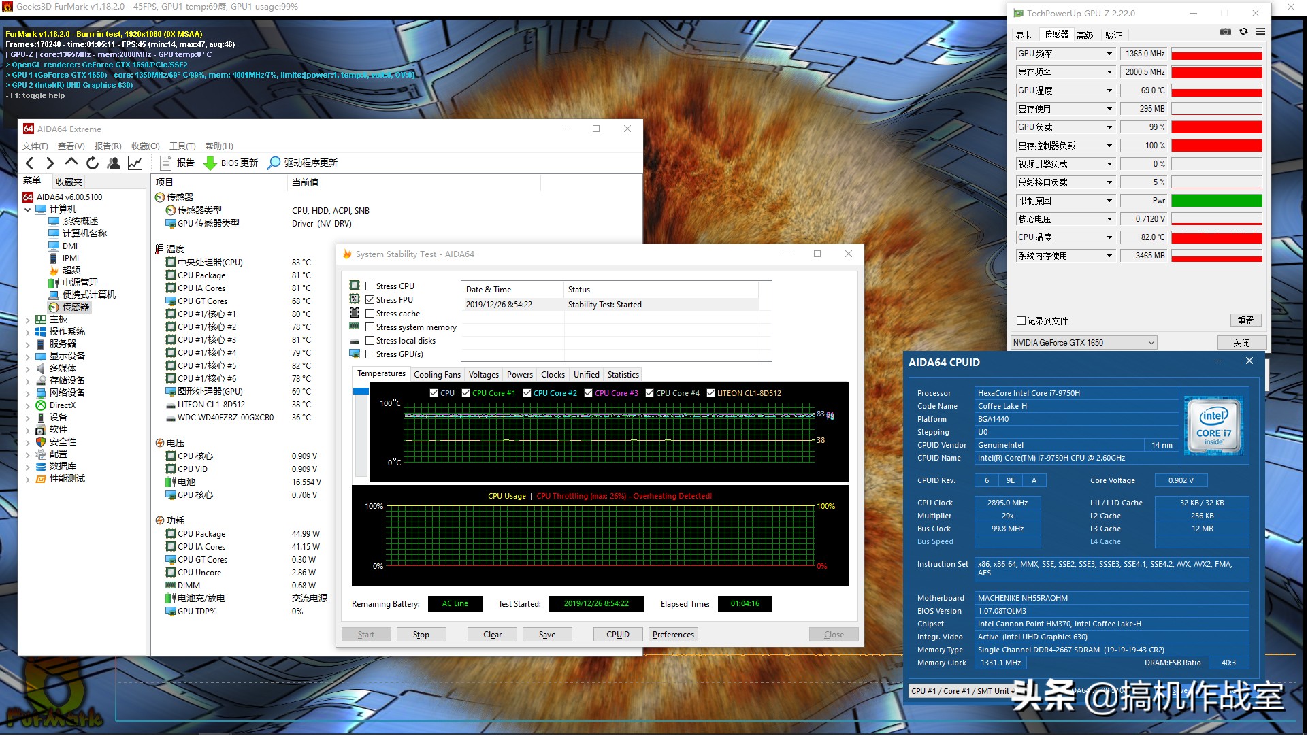Enable Stress CPU checkbox
This screenshot has width=1308, height=736.
370,286
